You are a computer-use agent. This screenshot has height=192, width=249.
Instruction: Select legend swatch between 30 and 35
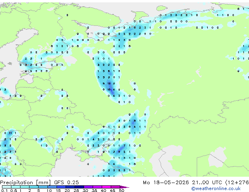point(88,187)
